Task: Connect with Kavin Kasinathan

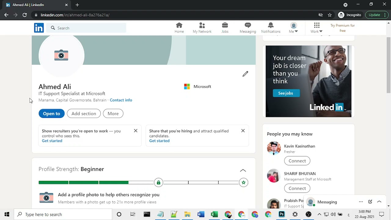Action: [x=297, y=161]
